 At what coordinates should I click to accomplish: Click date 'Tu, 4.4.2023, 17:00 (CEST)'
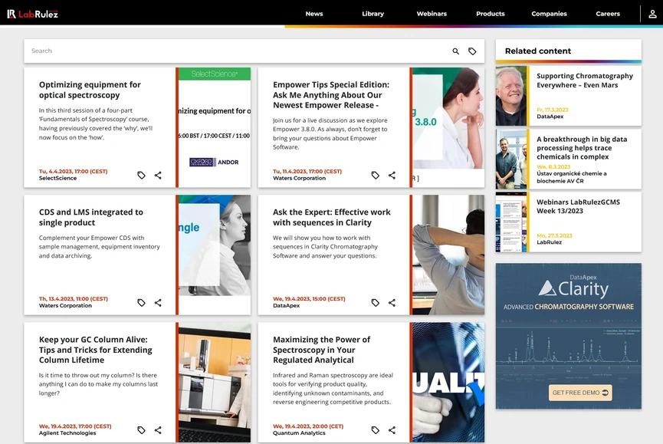pos(73,171)
